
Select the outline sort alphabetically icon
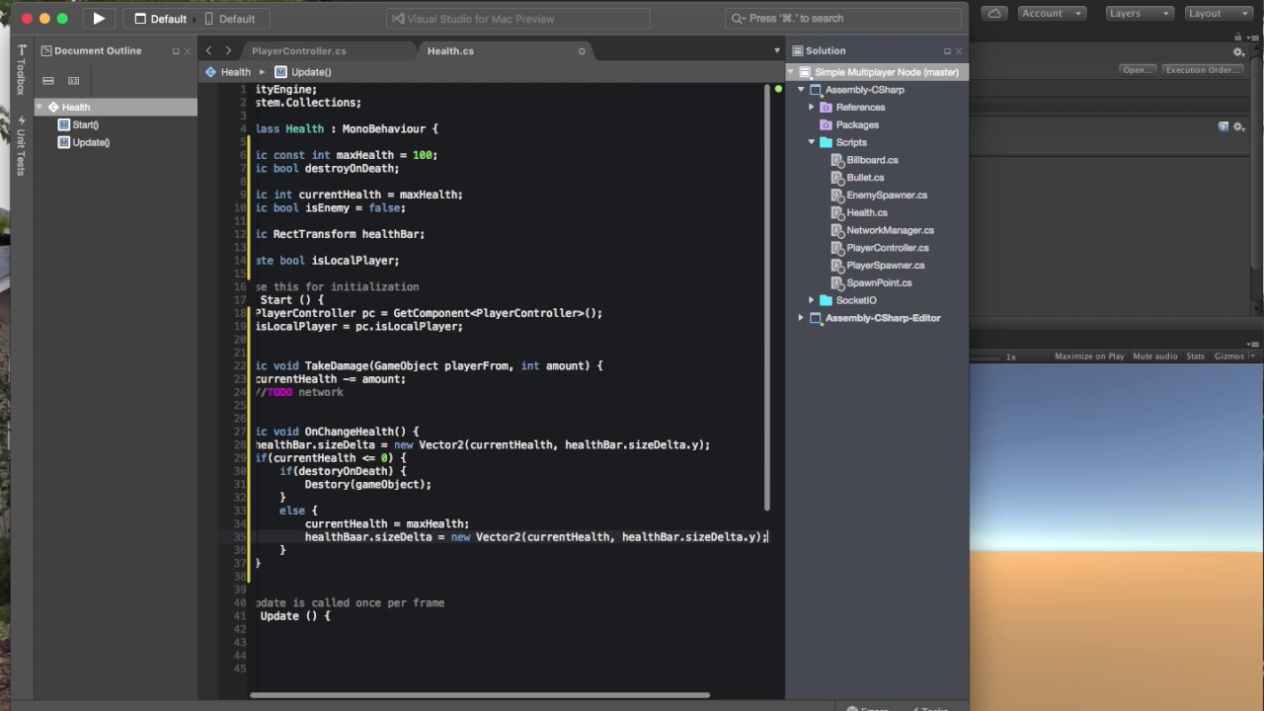73,81
